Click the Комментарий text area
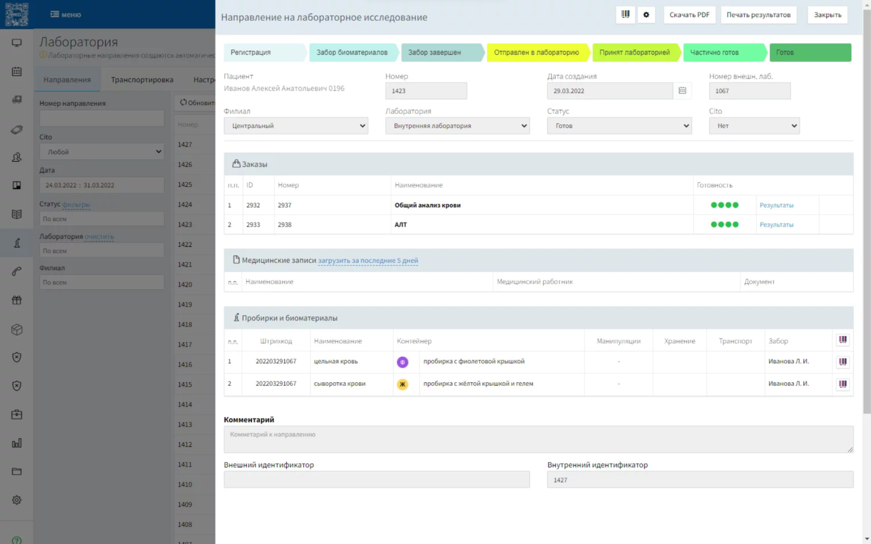This screenshot has width=871, height=544. click(538, 439)
